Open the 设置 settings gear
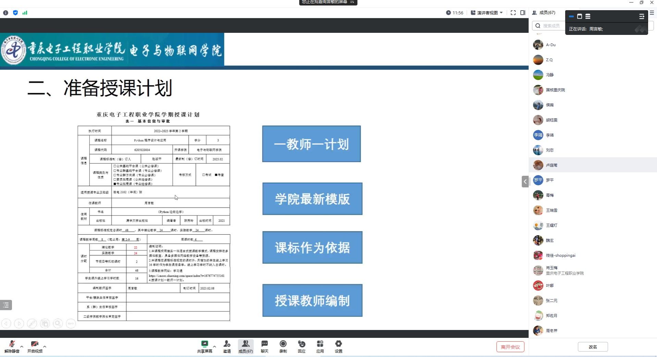Screen dimensions: 657x357 click(x=338, y=346)
